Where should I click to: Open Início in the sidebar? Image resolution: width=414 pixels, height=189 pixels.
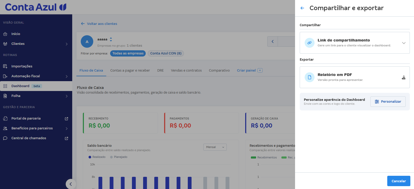click(x=36, y=34)
